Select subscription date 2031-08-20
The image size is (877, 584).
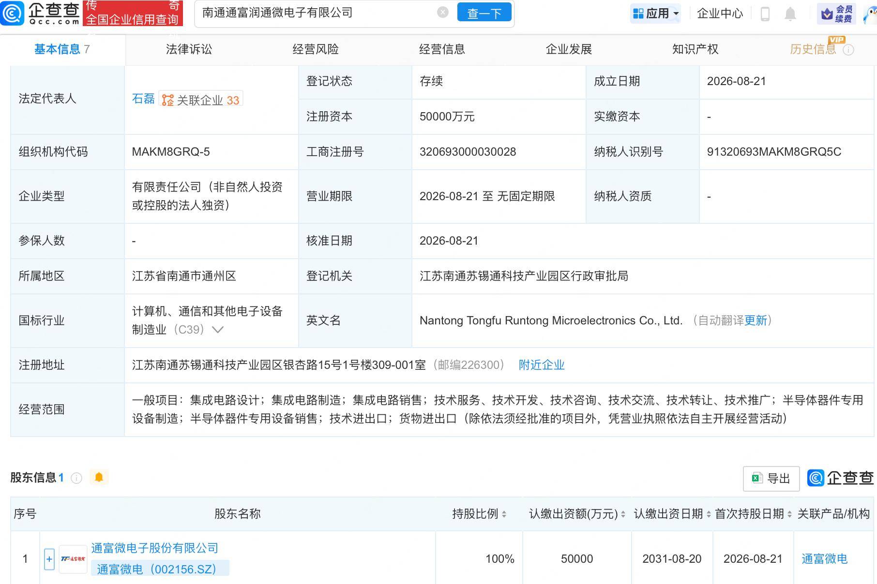[x=672, y=559]
